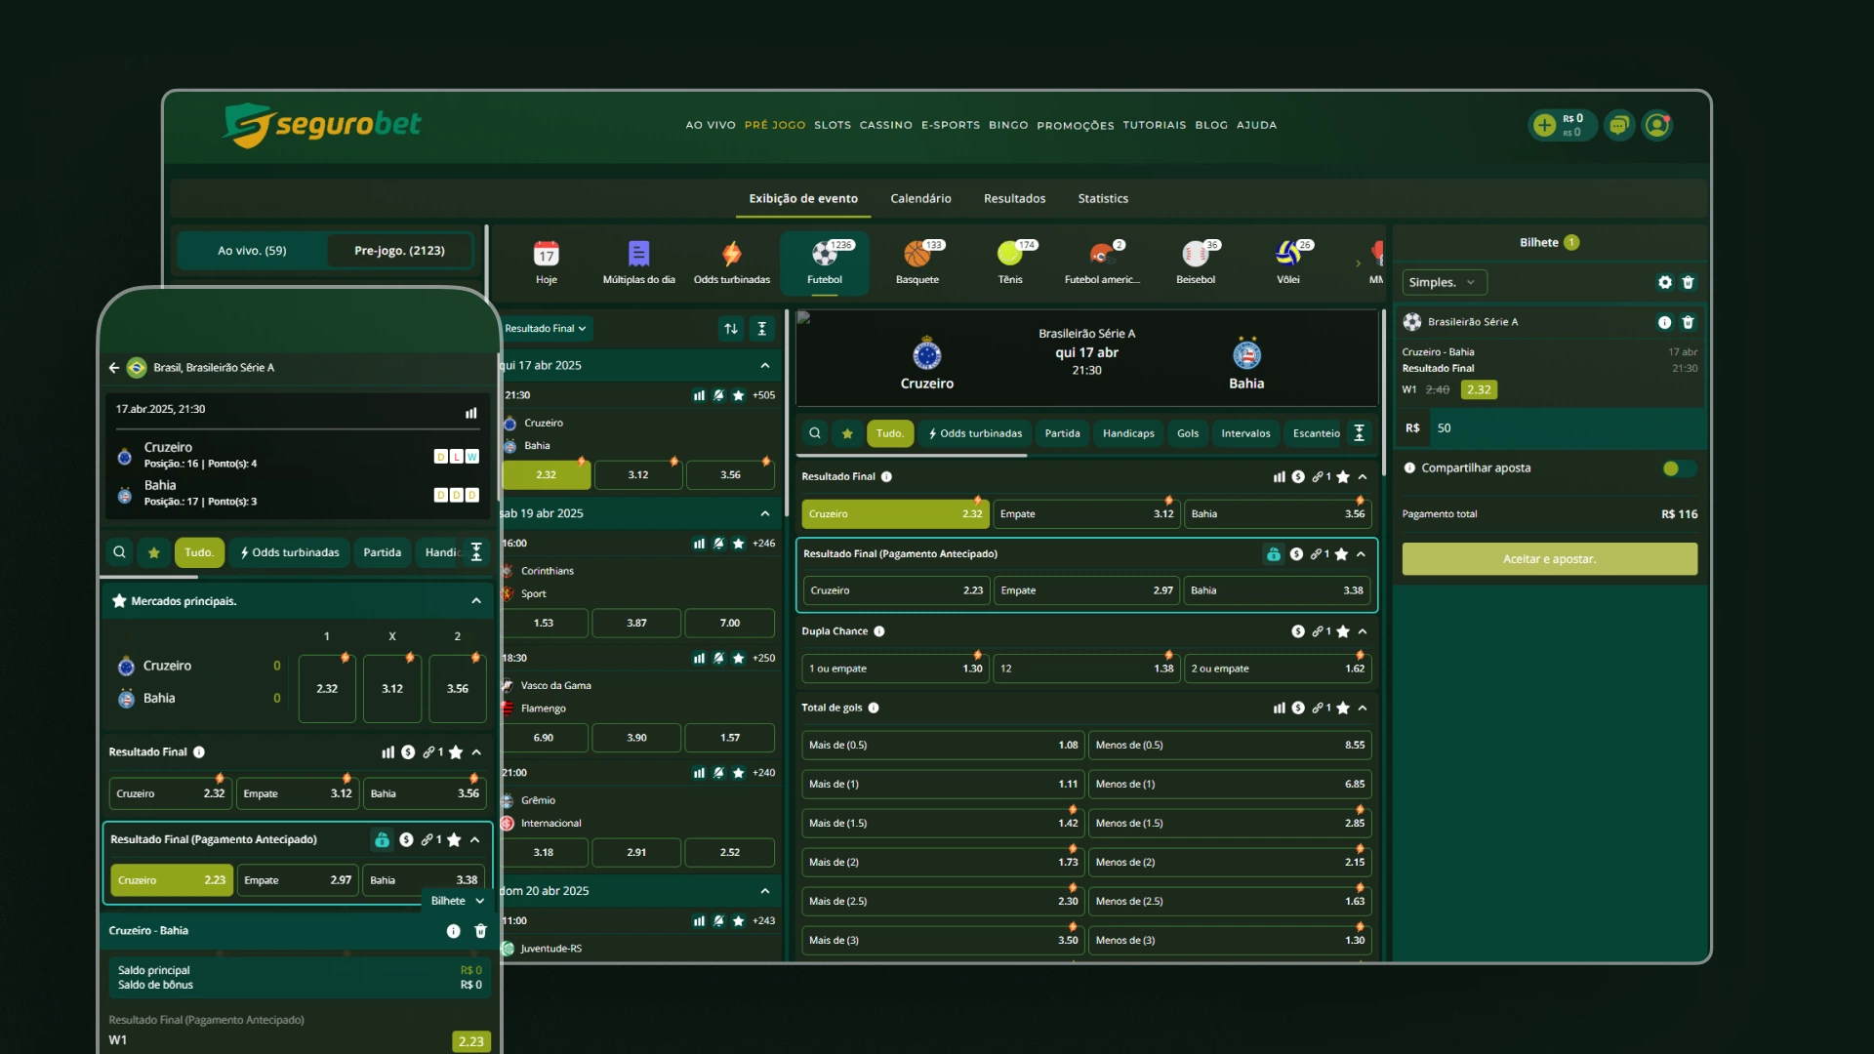Open CASSINO from the top menu

[885, 125]
